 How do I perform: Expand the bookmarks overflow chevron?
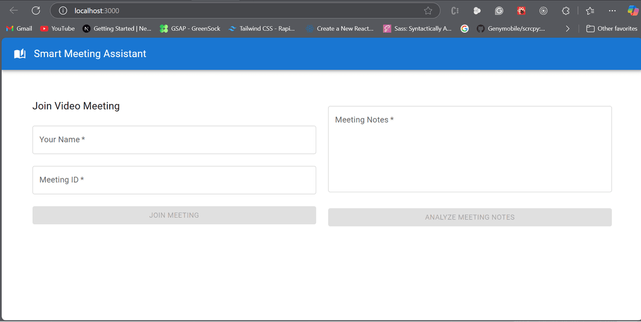[567, 29]
